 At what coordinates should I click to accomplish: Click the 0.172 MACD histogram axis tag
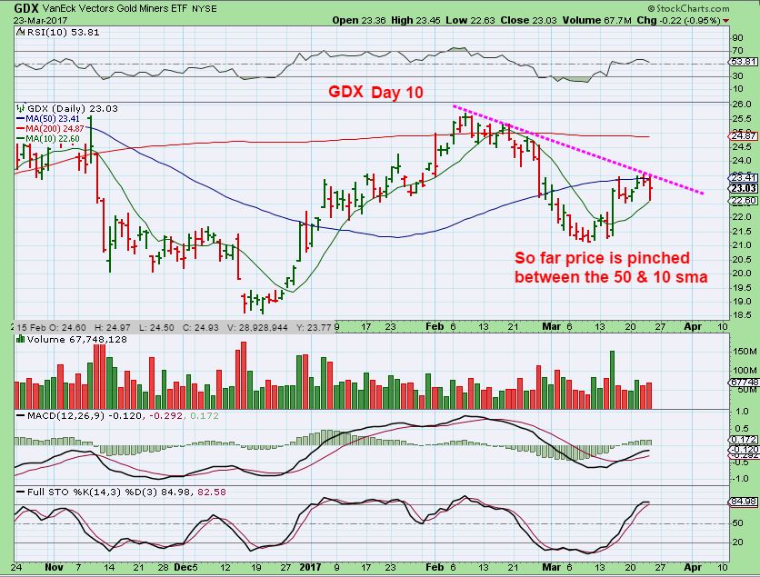pyautogui.click(x=744, y=440)
